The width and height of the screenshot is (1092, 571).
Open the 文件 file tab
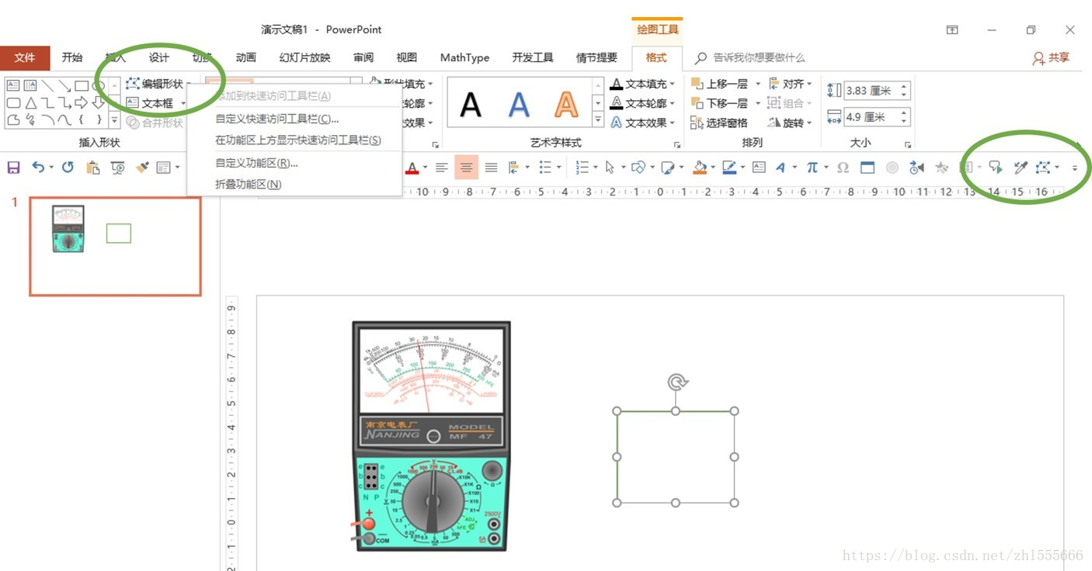[x=25, y=57]
